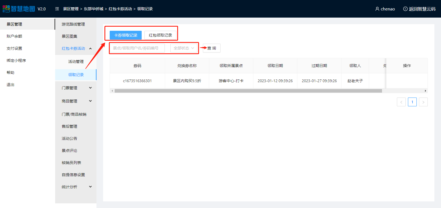Click 东部华侨城 breadcrumb link
441x208 pixels.
coord(93,9)
